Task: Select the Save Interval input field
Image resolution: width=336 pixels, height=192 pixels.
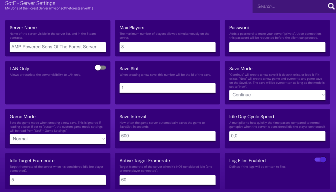Action: tap(167, 136)
